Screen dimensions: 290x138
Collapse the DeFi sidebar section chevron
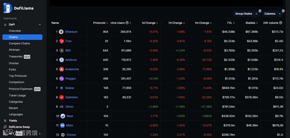(40, 25)
